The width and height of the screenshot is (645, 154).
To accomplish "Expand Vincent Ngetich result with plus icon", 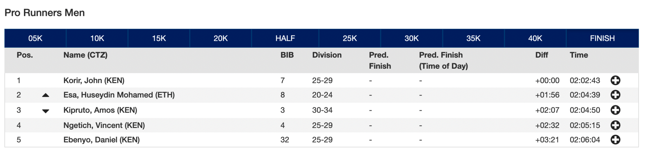I will (x=615, y=125).
